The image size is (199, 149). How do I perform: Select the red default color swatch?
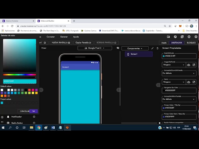pos(29,90)
